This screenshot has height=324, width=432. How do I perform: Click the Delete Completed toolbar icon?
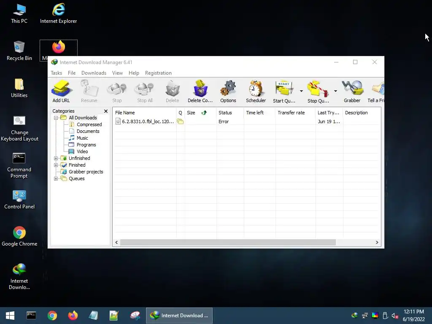point(200,92)
